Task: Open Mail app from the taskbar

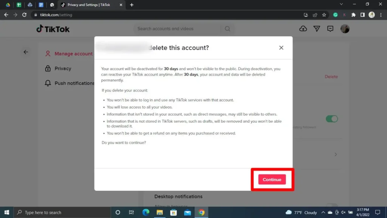Action: click(187, 212)
